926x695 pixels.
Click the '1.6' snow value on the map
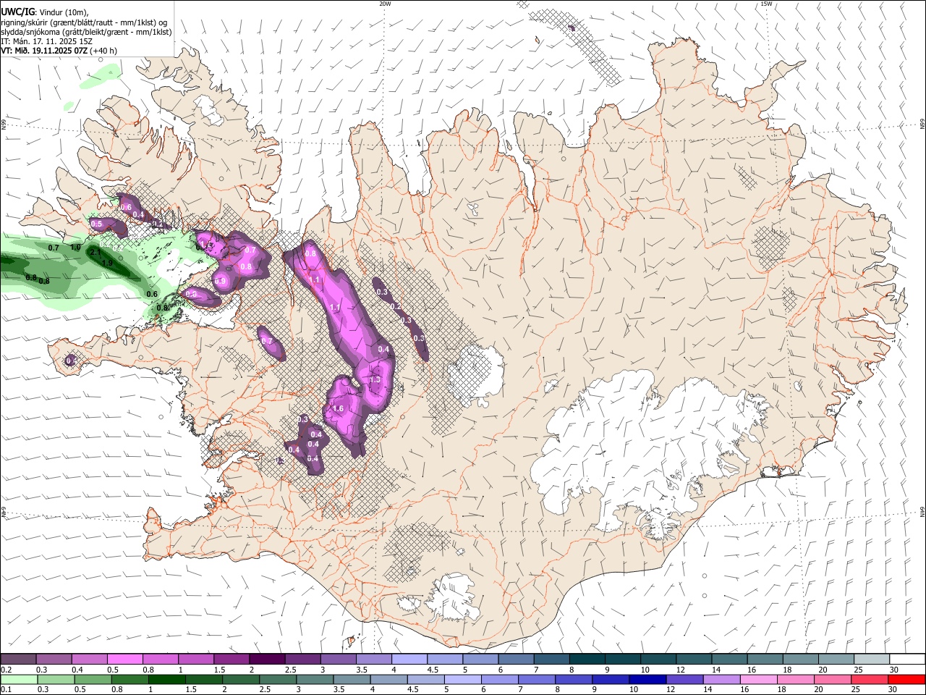(337, 408)
